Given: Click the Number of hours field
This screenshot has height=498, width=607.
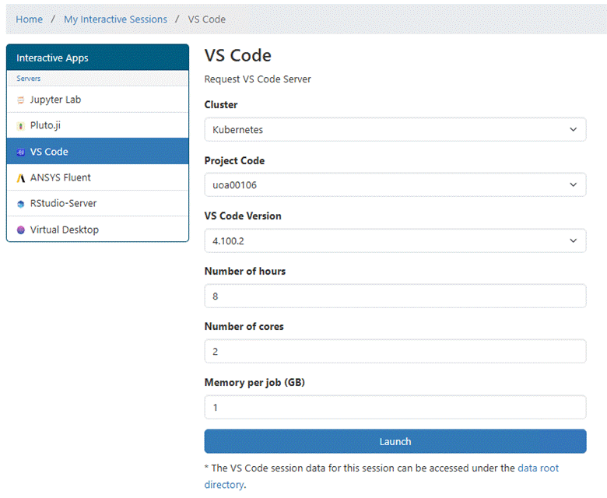Looking at the screenshot, I should [395, 296].
